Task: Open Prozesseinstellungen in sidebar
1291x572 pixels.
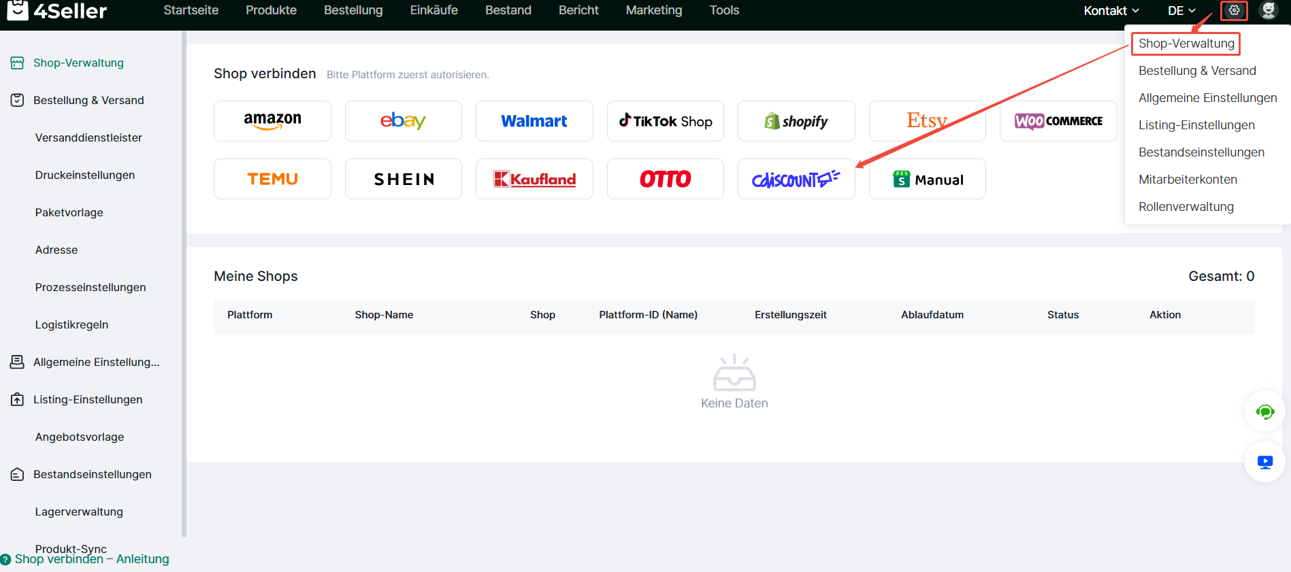Action: click(x=91, y=287)
